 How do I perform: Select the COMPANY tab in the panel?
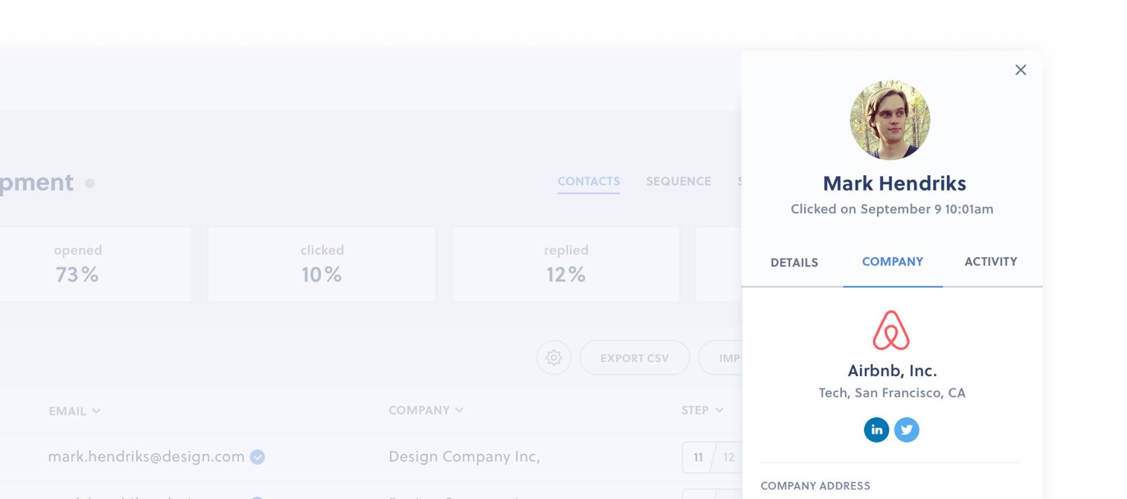point(892,262)
